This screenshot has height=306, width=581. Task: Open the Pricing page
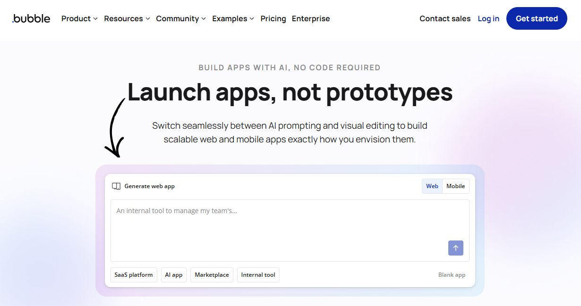(x=273, y=18)
